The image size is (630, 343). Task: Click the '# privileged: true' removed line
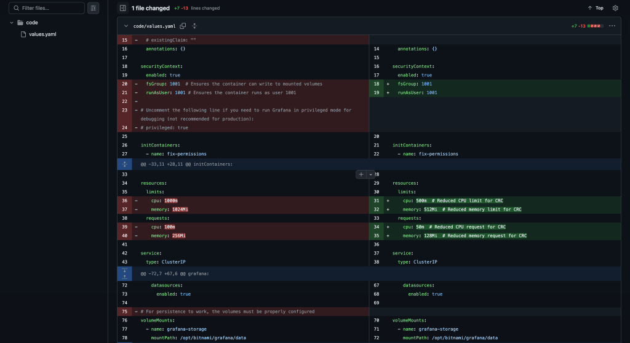(164, 128)
